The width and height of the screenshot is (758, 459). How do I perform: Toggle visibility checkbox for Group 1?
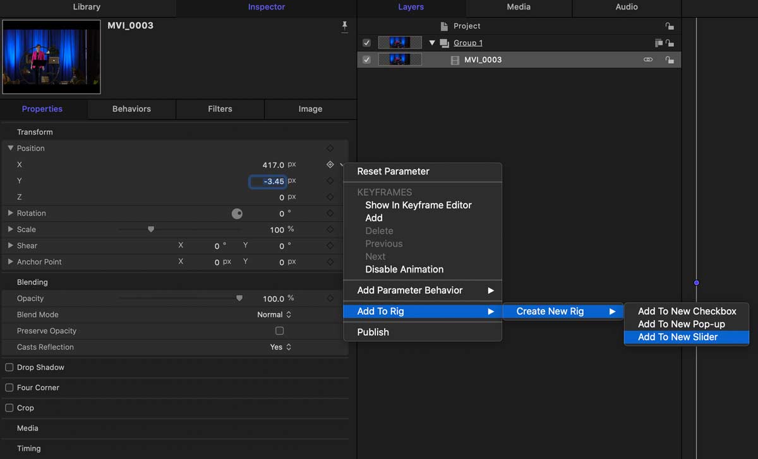coord(367,43)
